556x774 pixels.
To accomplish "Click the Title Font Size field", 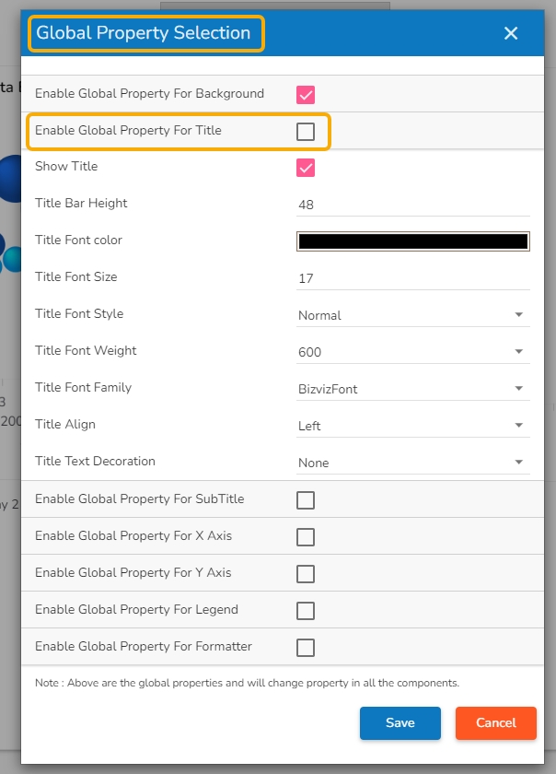I will [412, 278].
